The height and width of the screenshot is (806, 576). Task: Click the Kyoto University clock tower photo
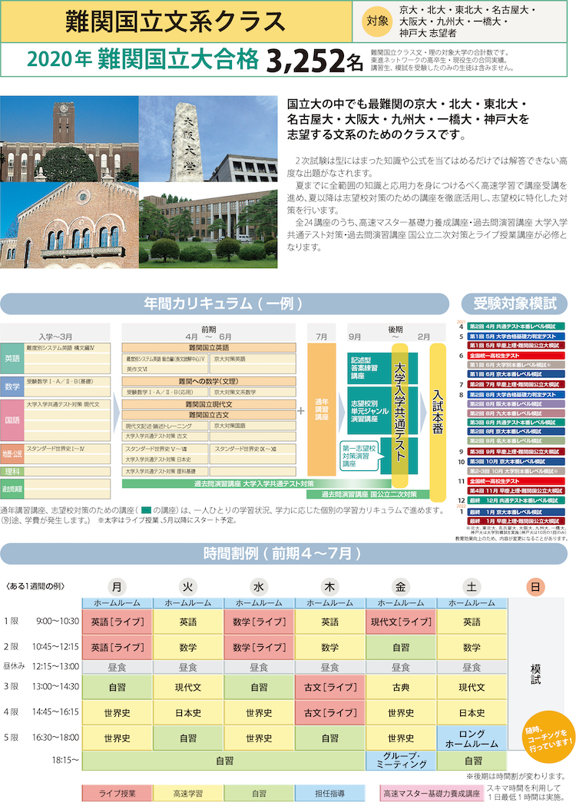click(x=69, y=139)
